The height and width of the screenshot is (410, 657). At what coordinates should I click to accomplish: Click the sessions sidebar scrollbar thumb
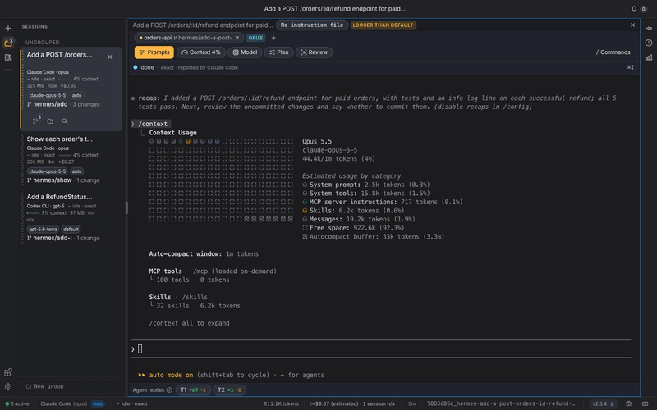click(126, 208)
